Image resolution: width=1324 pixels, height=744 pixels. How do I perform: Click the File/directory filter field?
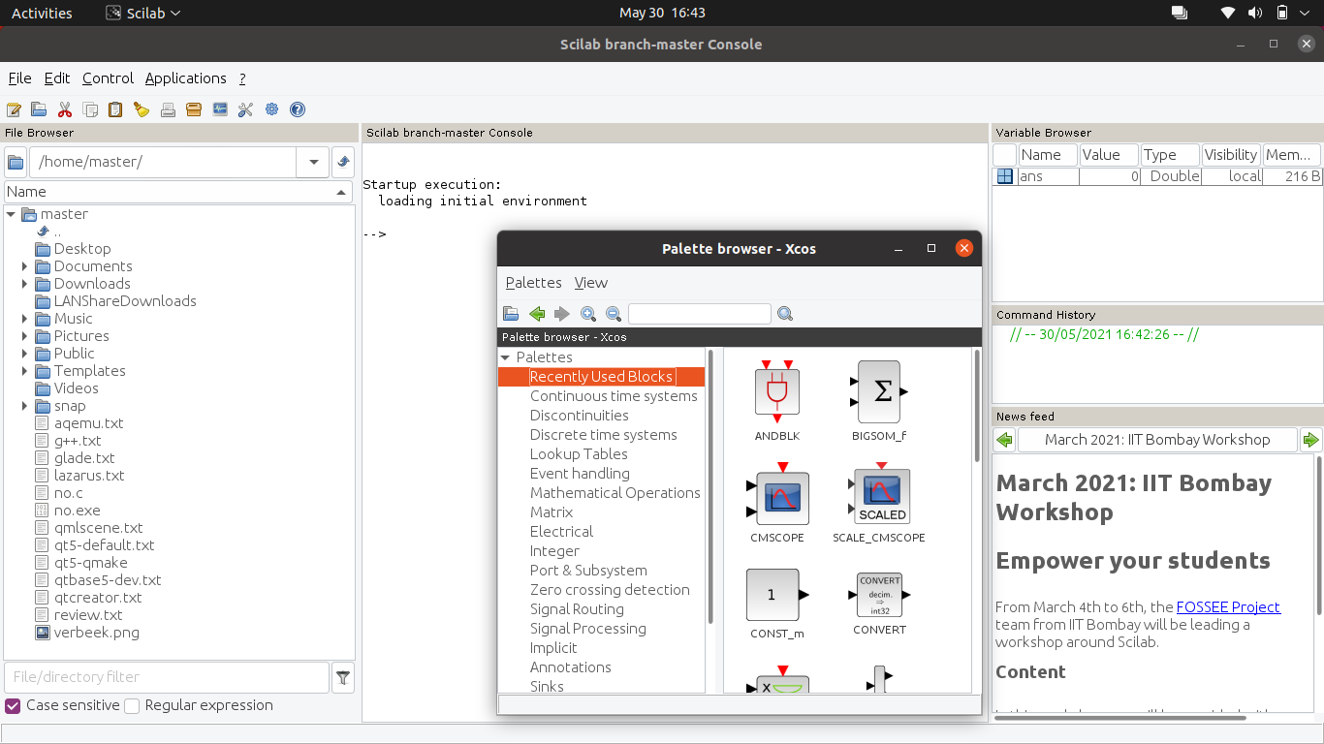coord(167,677)
